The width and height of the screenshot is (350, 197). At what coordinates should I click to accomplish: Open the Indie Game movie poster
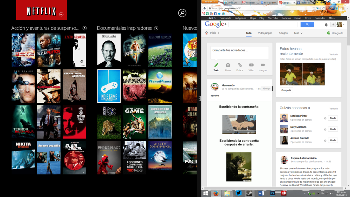click(x=109, y=86)
